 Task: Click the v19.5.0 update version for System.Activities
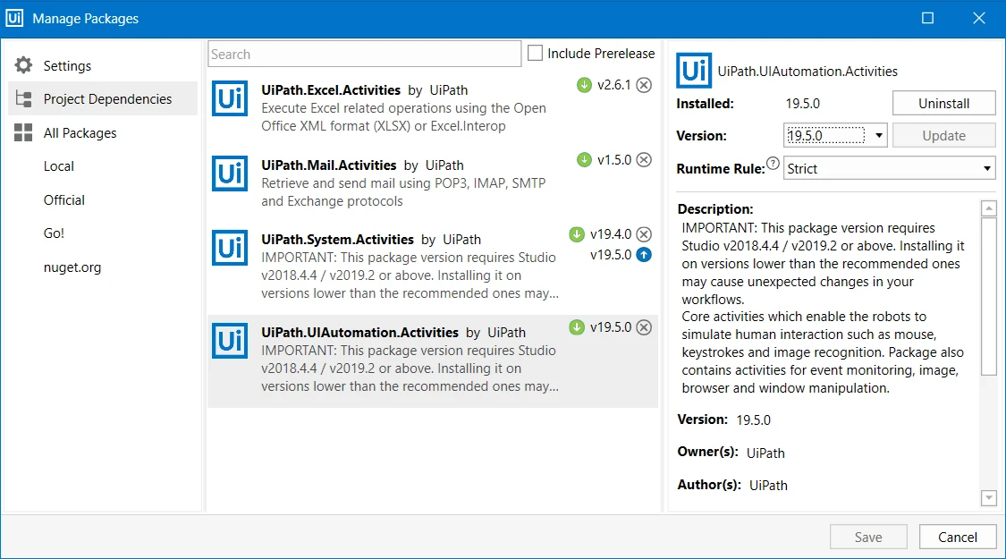[x=611, y=255]
